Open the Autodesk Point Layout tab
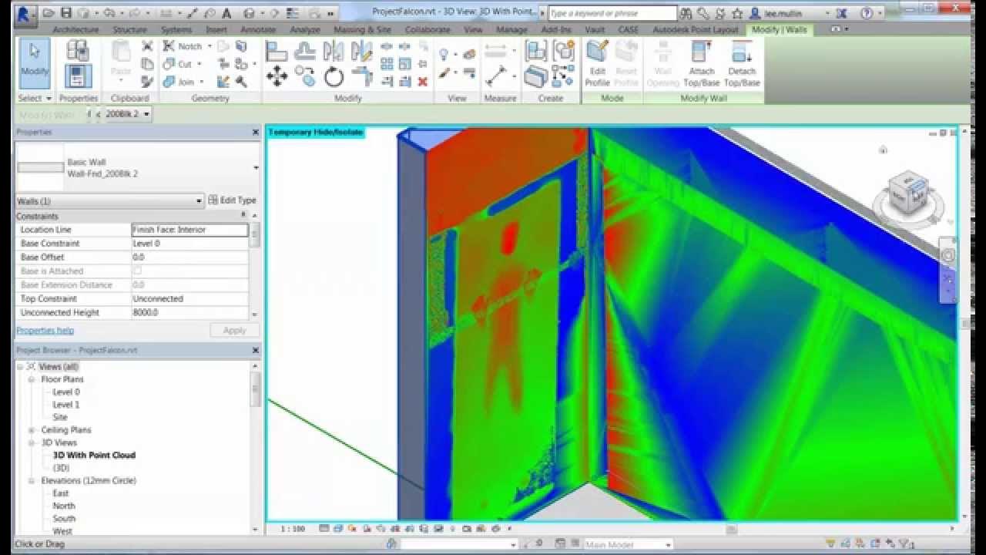The image size is (986, 555). click(x=696, y=29)
